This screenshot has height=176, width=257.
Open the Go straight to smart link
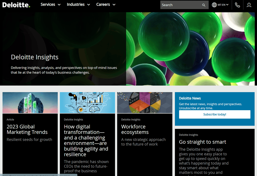203,142
